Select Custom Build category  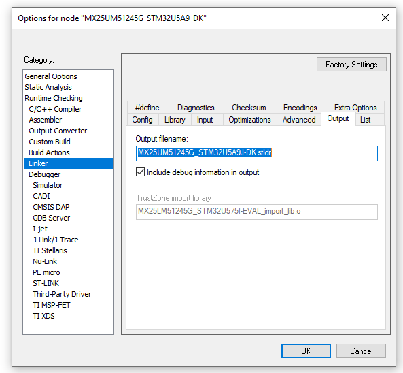point(50,142)
